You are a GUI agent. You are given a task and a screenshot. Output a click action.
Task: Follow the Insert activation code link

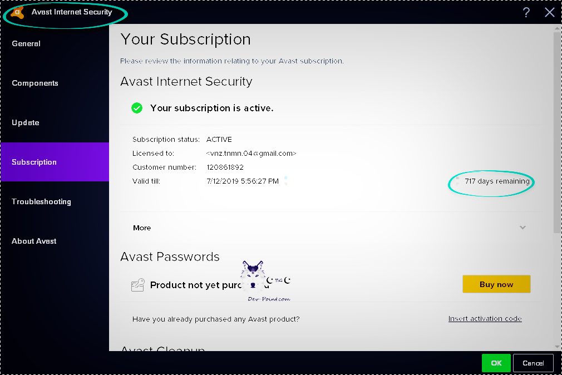(485, 319)
